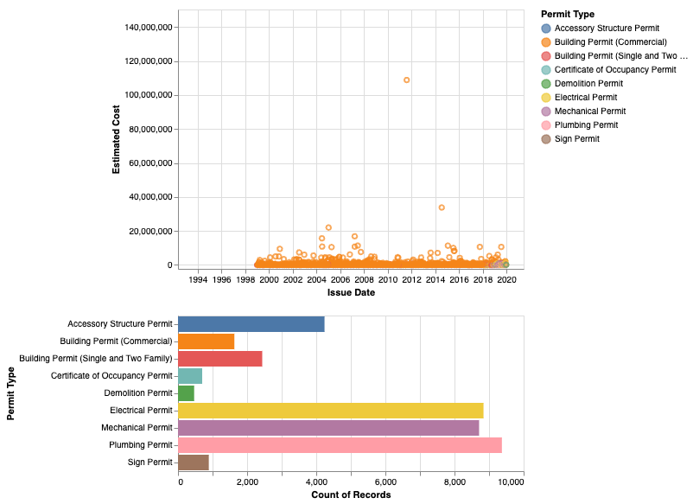
Task: Click the red Building Permit (Single and Two) legend circle
Action: click(x=545, y=55)
